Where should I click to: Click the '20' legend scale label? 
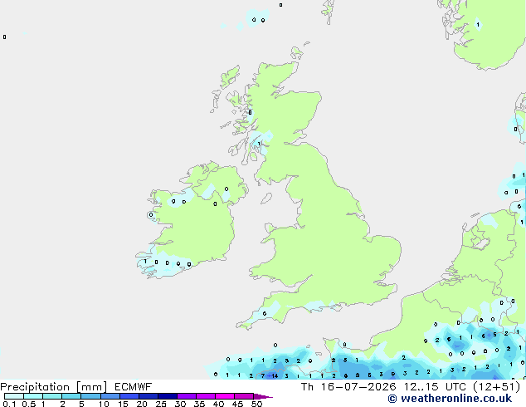[x=142, y=404]
